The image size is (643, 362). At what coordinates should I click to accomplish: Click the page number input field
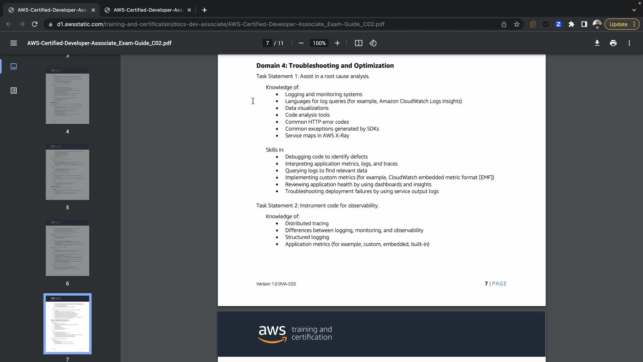(267, 43)
